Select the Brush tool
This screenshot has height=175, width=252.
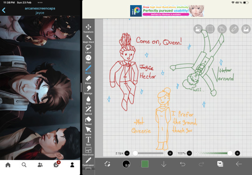tap(88, 70)
